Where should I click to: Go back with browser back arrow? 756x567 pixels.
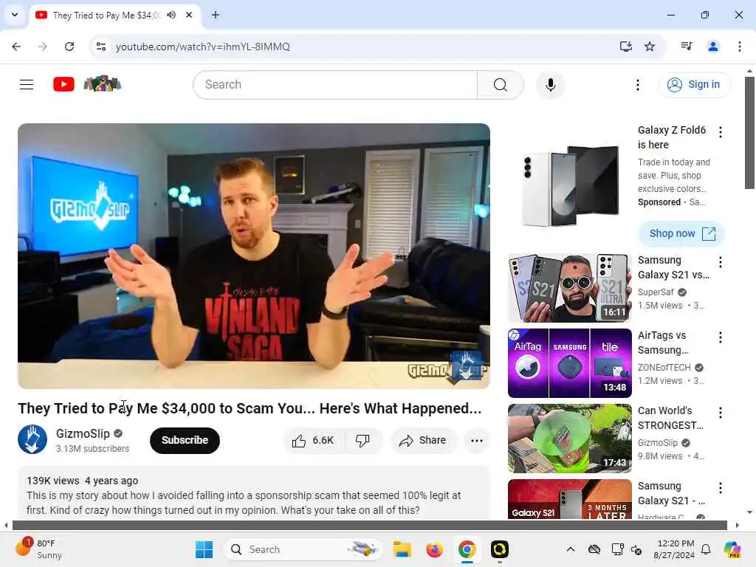coord(16,47)
